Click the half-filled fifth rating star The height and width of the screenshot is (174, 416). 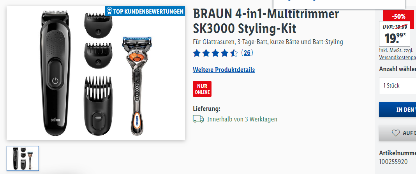[234, 53]
